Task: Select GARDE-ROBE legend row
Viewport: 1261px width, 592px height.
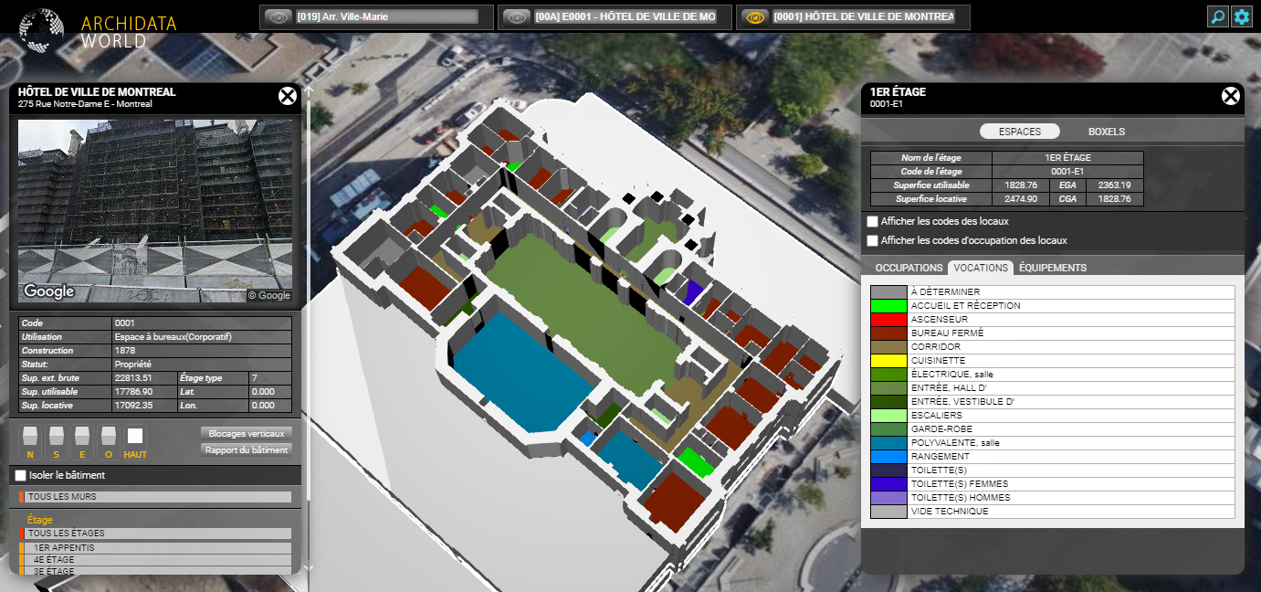Action: (x=1053, y=429)
